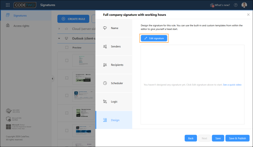Open the third signature preview thumbnail
The image size is (253, 147).
84,95
